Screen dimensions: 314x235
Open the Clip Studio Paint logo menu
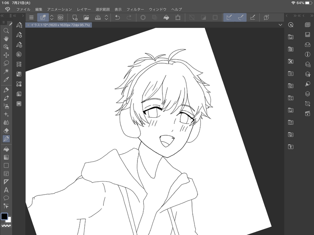(x=7, y=9)
